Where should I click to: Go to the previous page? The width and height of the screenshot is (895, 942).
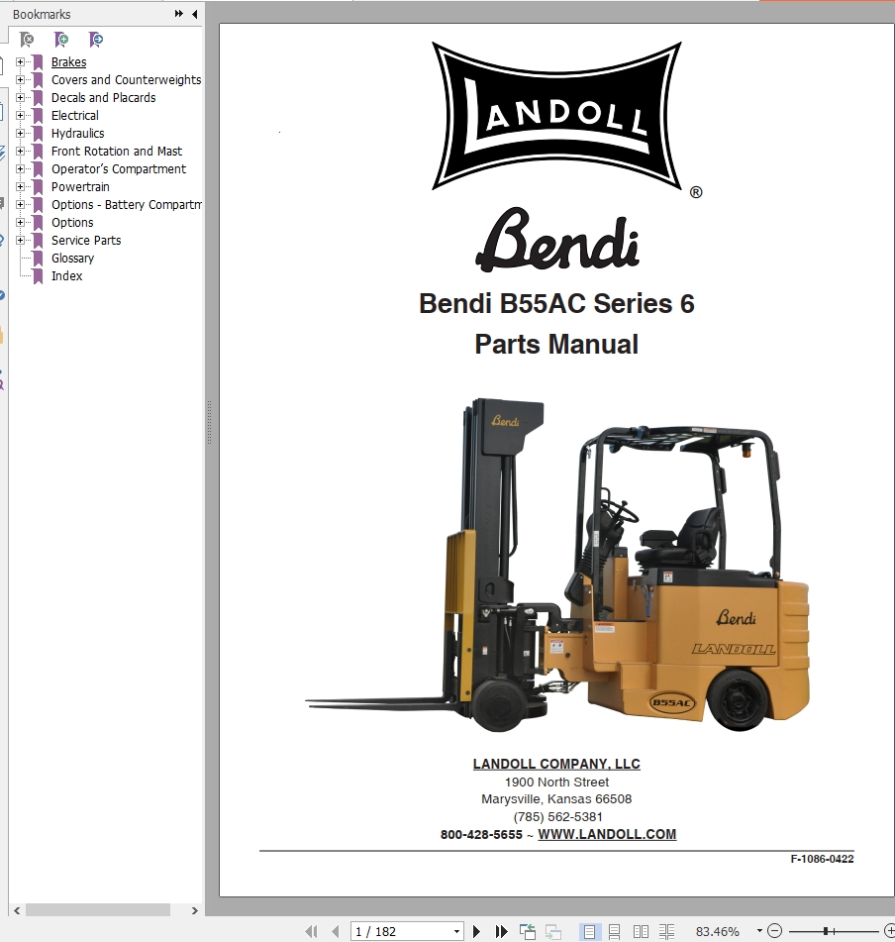tap(336, 932)
